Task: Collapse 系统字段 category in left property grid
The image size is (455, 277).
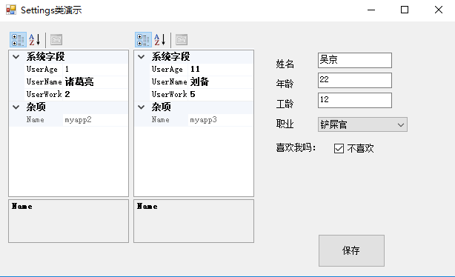Action: coord(16,57)
